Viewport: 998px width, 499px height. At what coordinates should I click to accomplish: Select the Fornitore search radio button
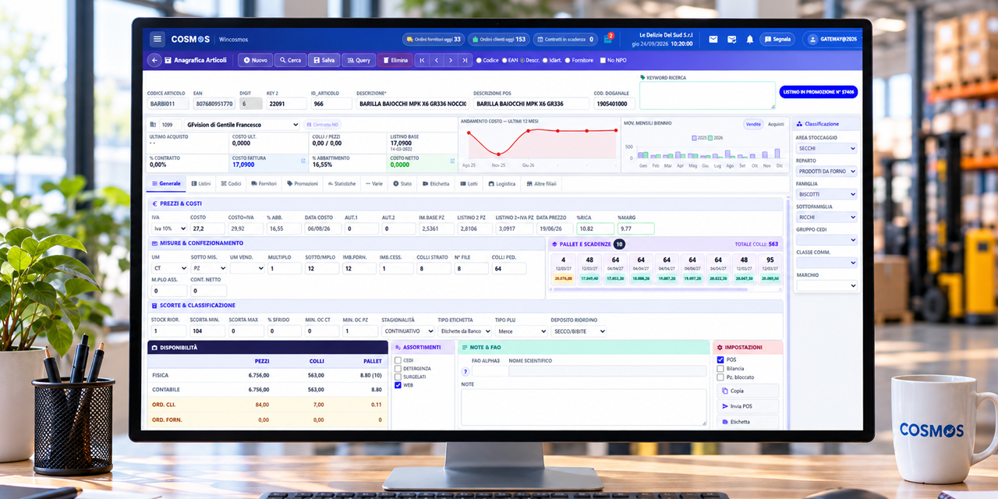pyautogui.click(x=567, y=60)
